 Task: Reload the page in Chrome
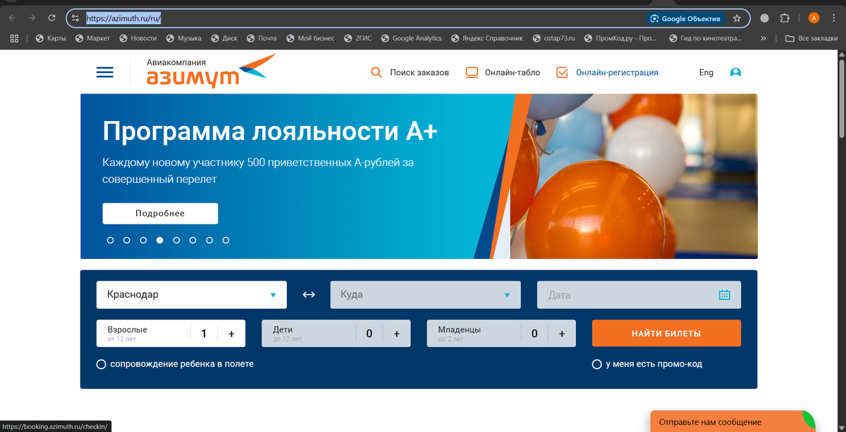[51, 18]
